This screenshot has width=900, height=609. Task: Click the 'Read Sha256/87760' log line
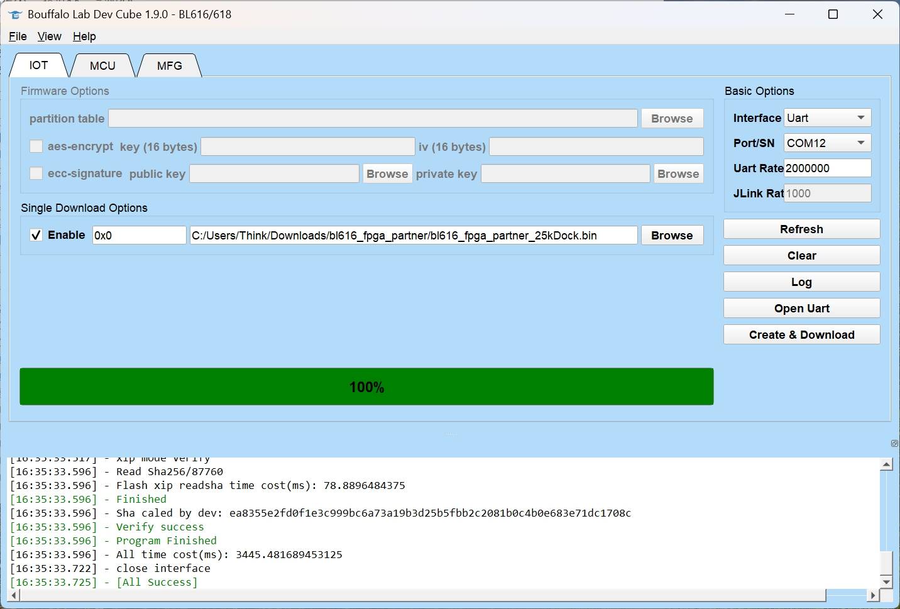pos(116,471)
